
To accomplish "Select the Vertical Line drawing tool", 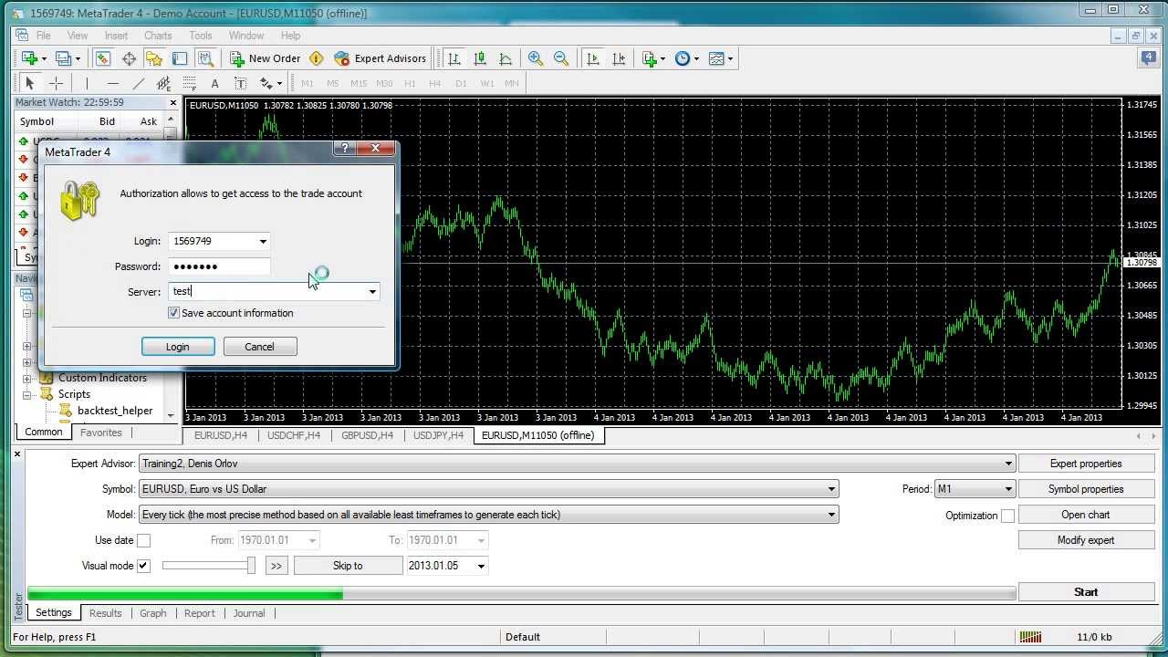I will point(87,83).
